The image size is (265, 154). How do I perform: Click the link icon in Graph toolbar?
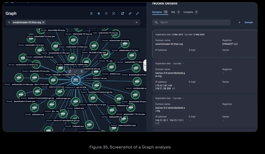click(x=130, y=13)
